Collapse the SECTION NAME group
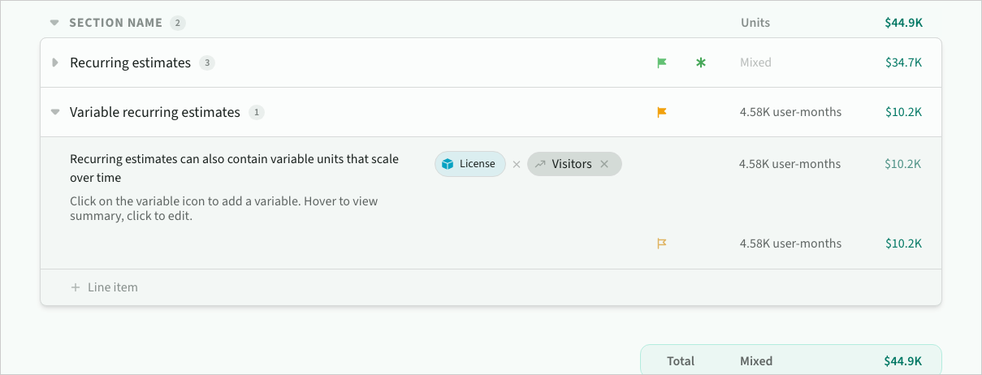 coord(54,23)
